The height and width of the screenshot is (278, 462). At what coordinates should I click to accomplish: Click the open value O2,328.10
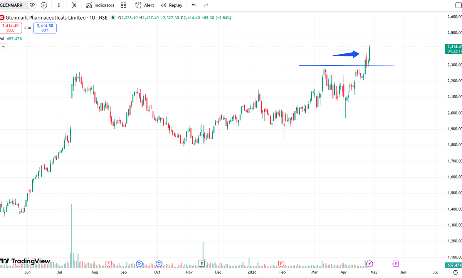tap(128, 18)
